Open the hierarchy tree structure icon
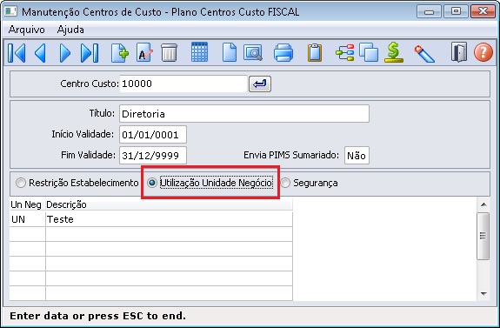This screenshot has height=328, width=500. pos(345,53)
